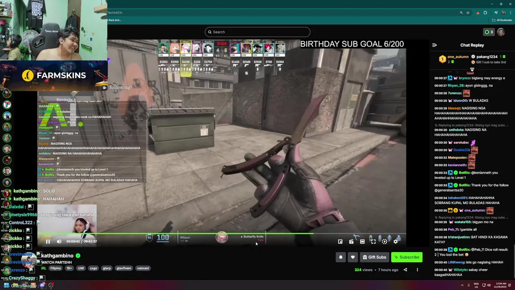Open picture-in-picture mini player icon
The image size is (515, 290).
pos(340,242)
